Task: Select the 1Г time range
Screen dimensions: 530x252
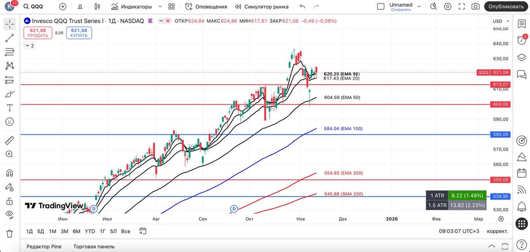Action: pos(102,231)
